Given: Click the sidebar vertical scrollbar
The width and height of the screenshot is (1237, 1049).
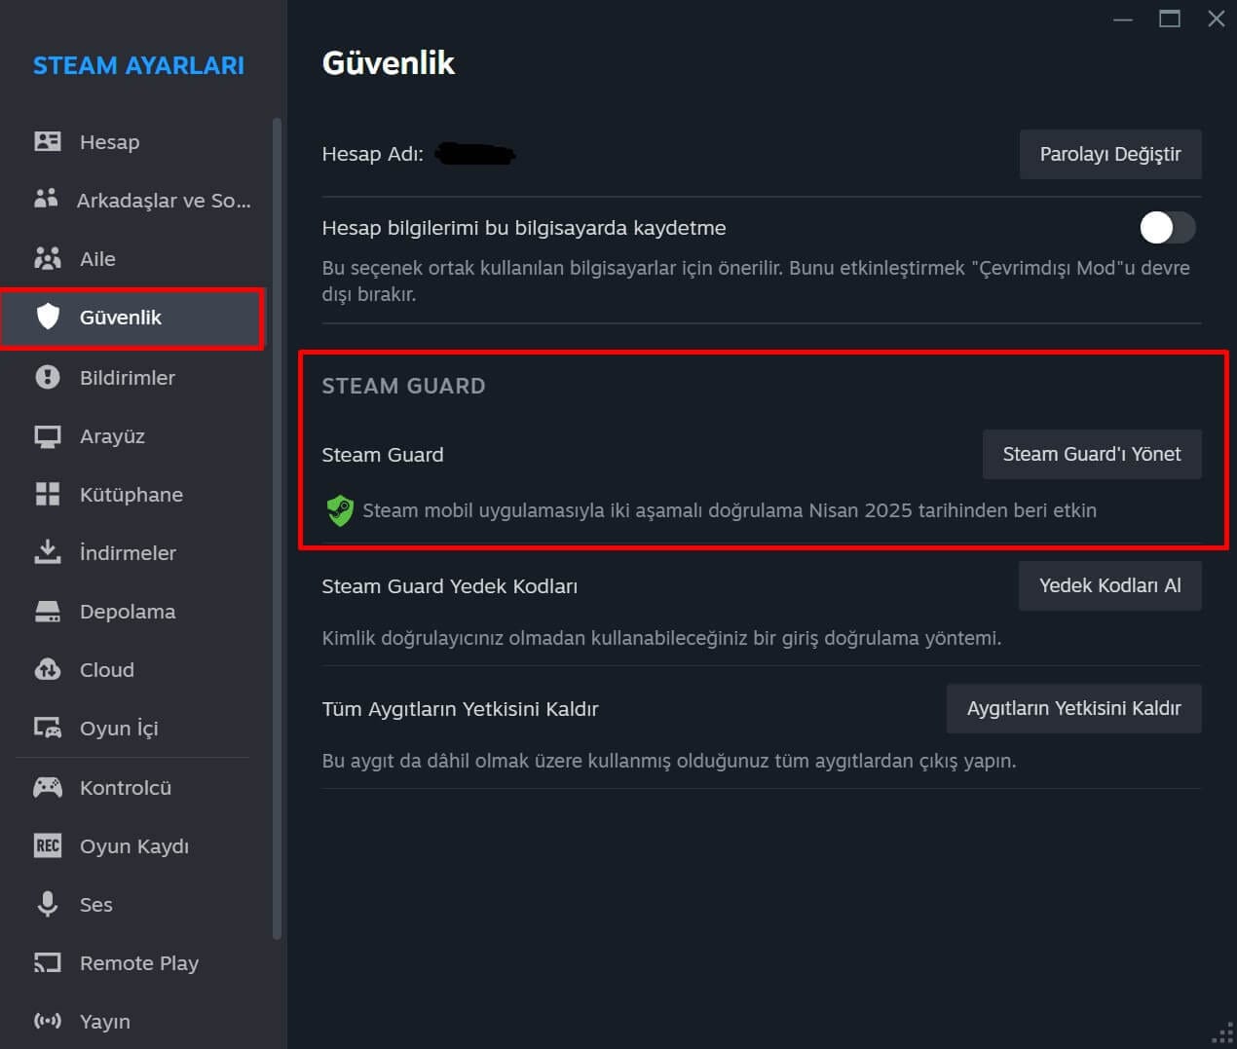Looking at the screenshot, I should click(x=277, y=526).
